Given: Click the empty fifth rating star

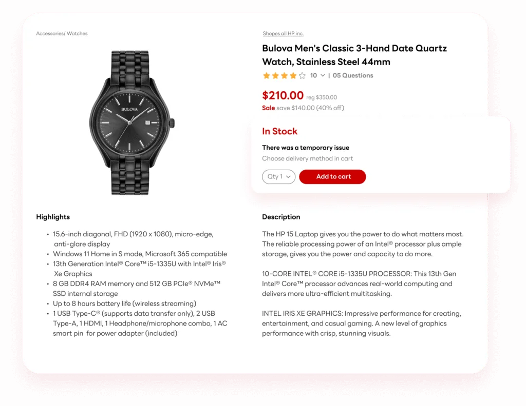Looking at the screenshot, I should pyautogui.click(x=302, y=76).
